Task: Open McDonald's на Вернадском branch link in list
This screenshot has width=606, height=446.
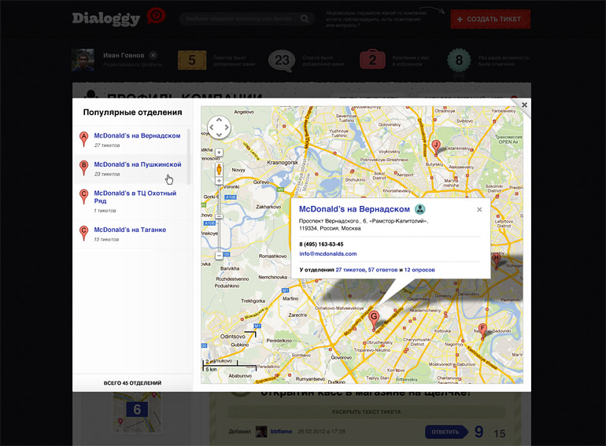Action: pyautogui.click(x=137, y=135)
